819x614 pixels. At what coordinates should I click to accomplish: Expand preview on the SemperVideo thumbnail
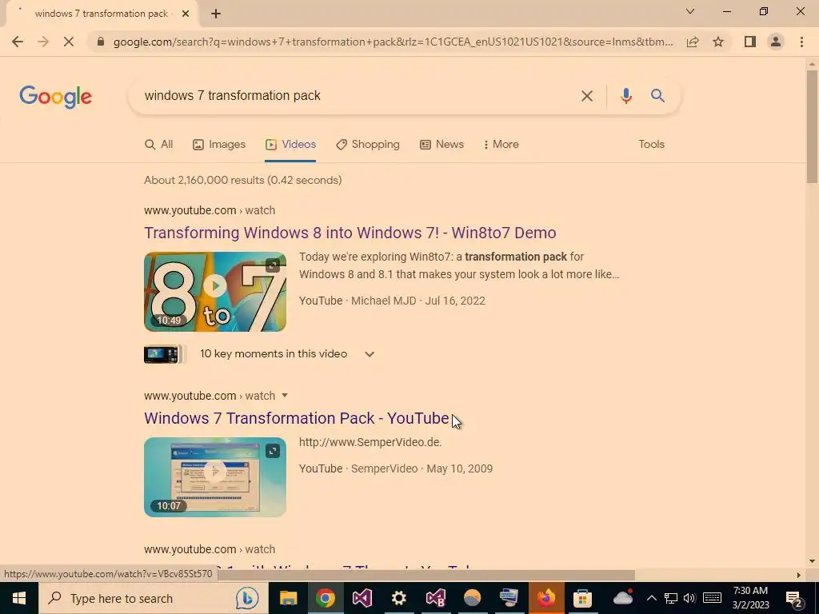pos(273,451)
